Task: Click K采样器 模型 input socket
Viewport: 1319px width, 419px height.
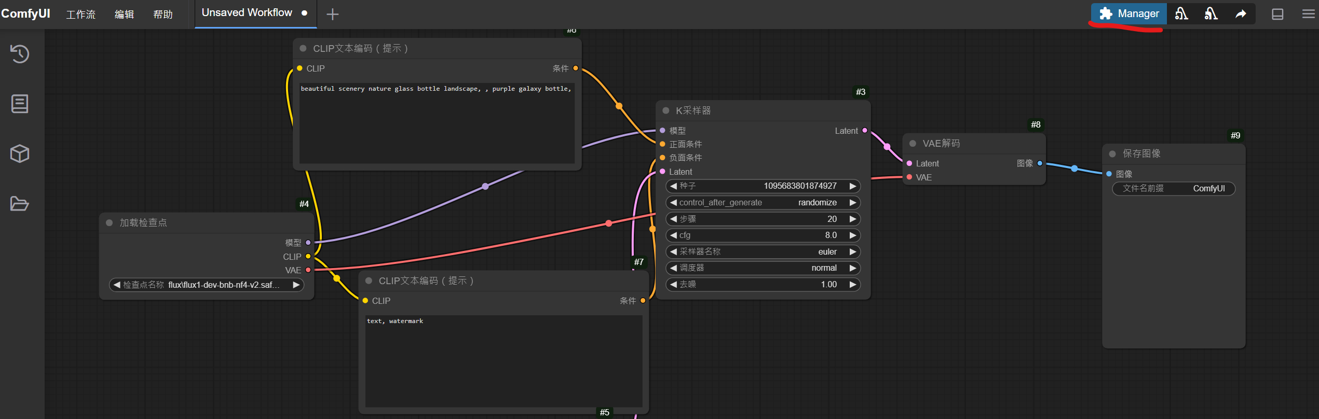Action: coord(662,131)
